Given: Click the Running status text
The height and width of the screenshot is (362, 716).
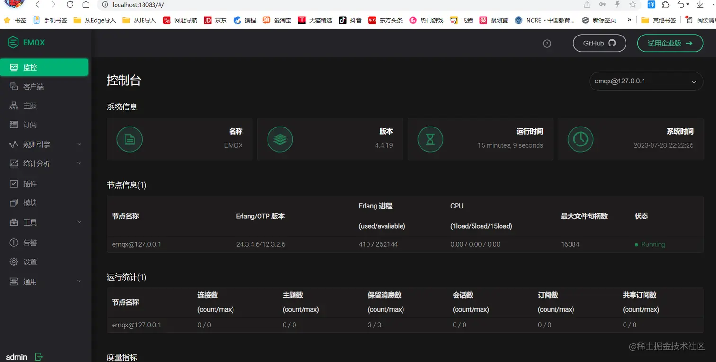Looking at the screenshot, I should (653, 244).
